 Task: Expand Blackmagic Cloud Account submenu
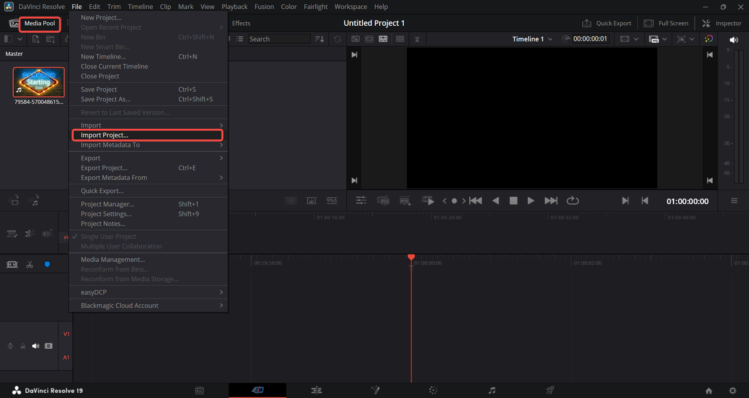coord(148,306)
